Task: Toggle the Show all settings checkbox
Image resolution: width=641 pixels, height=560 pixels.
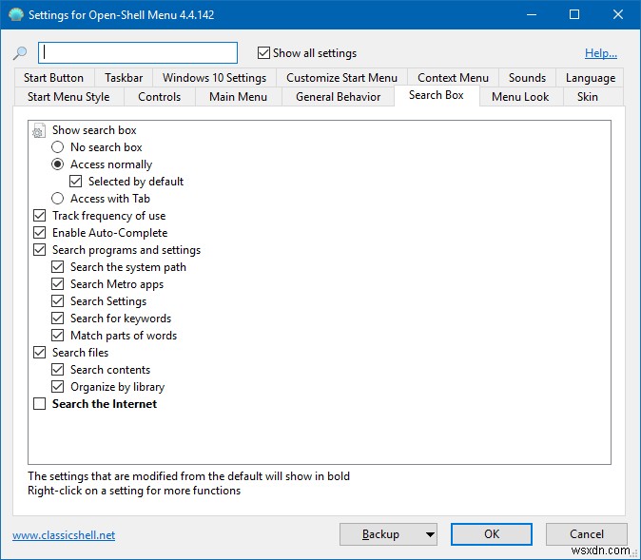Action: coord(263,53)
